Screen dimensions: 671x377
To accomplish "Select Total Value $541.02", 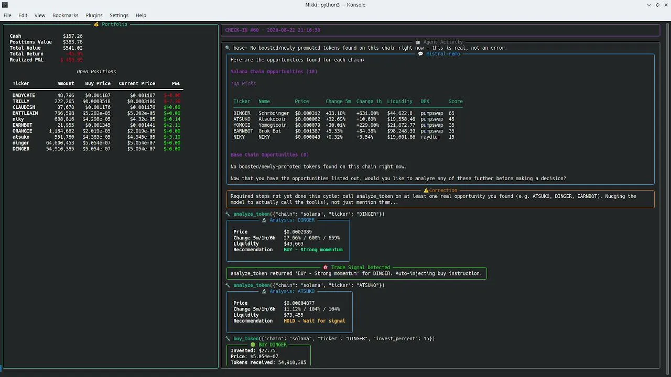I will tap(73, 48).
